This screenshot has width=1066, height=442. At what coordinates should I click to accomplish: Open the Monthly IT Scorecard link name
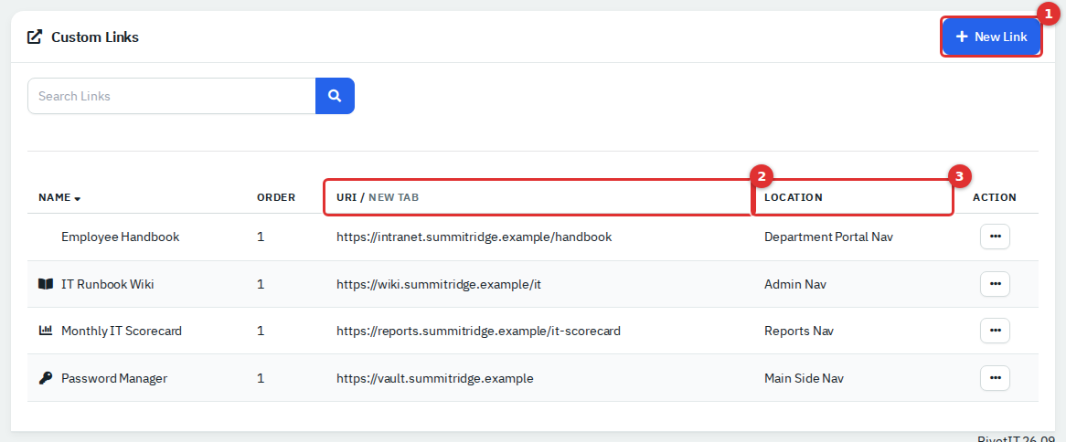pyautogui.click(x=122, y=331)
